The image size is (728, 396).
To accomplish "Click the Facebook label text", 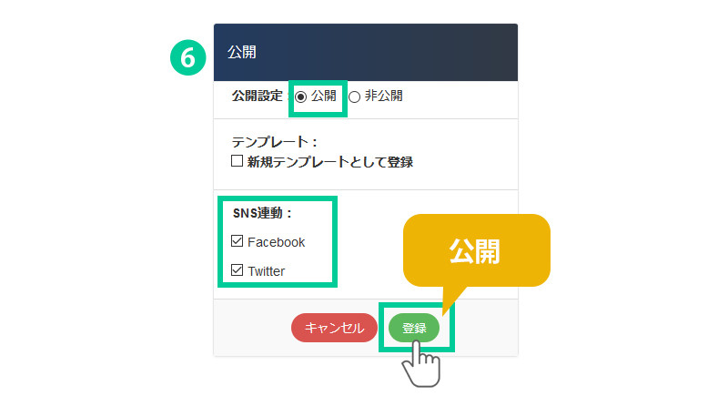I will (x=276, y=242).
